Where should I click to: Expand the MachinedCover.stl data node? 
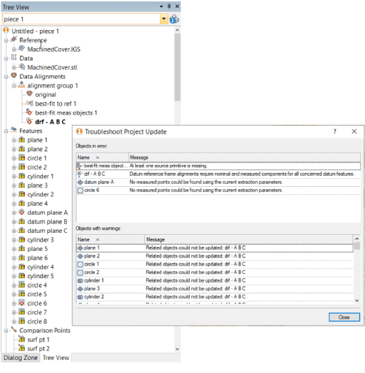[14, 67]
